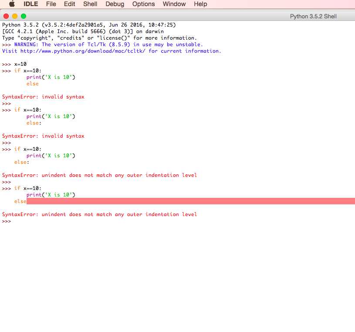Click the Tcl/Tk WARNING line
The image size is (355, 332).
(108, 44)
